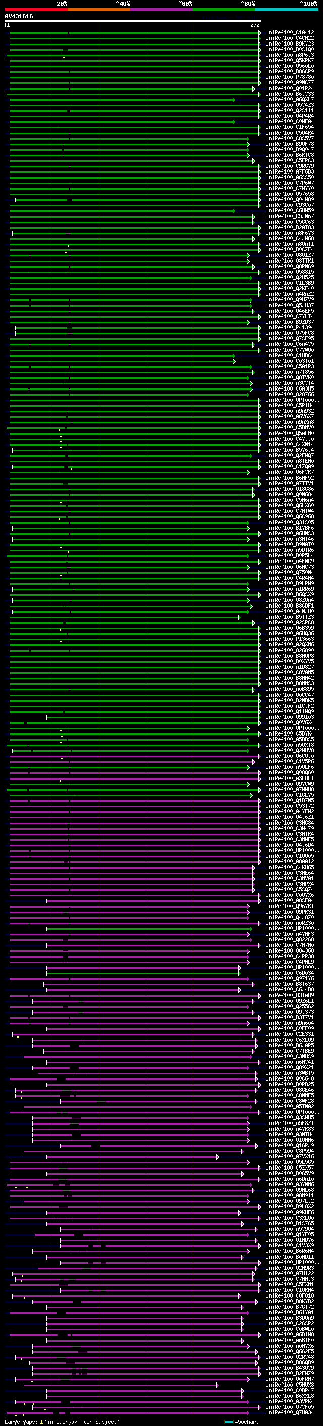This screenshot has height=1426, width=323.
Task: Open hit UniRef100_B9KY23
Action: (x=290, y=44)
